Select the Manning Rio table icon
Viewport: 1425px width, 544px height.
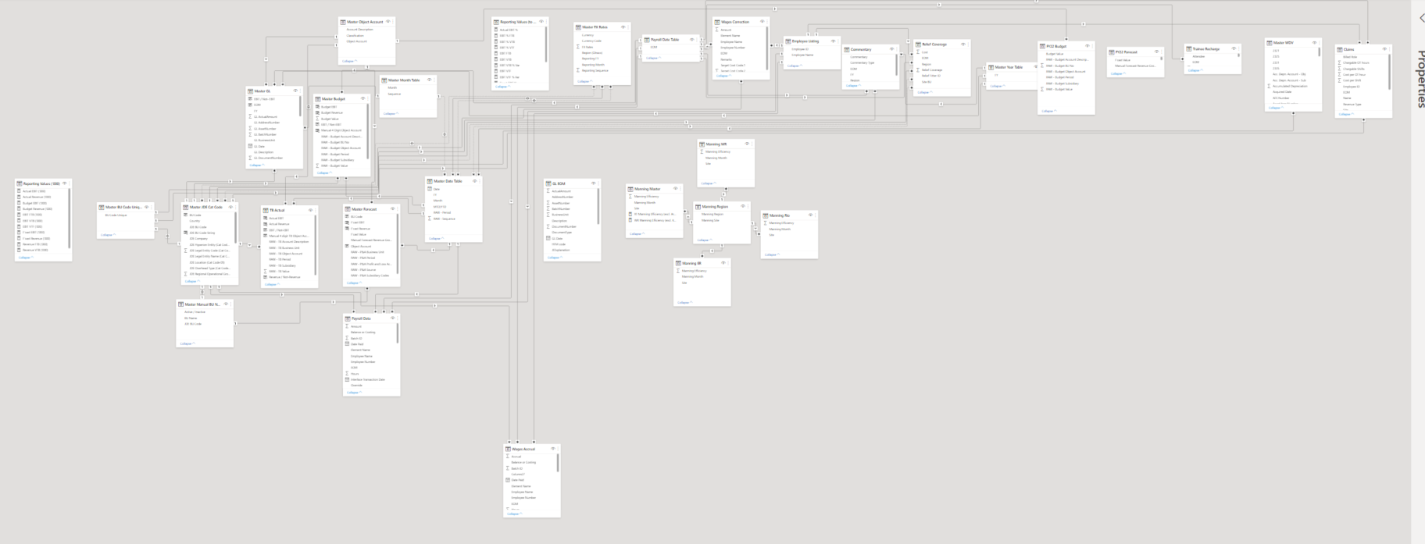766,215
